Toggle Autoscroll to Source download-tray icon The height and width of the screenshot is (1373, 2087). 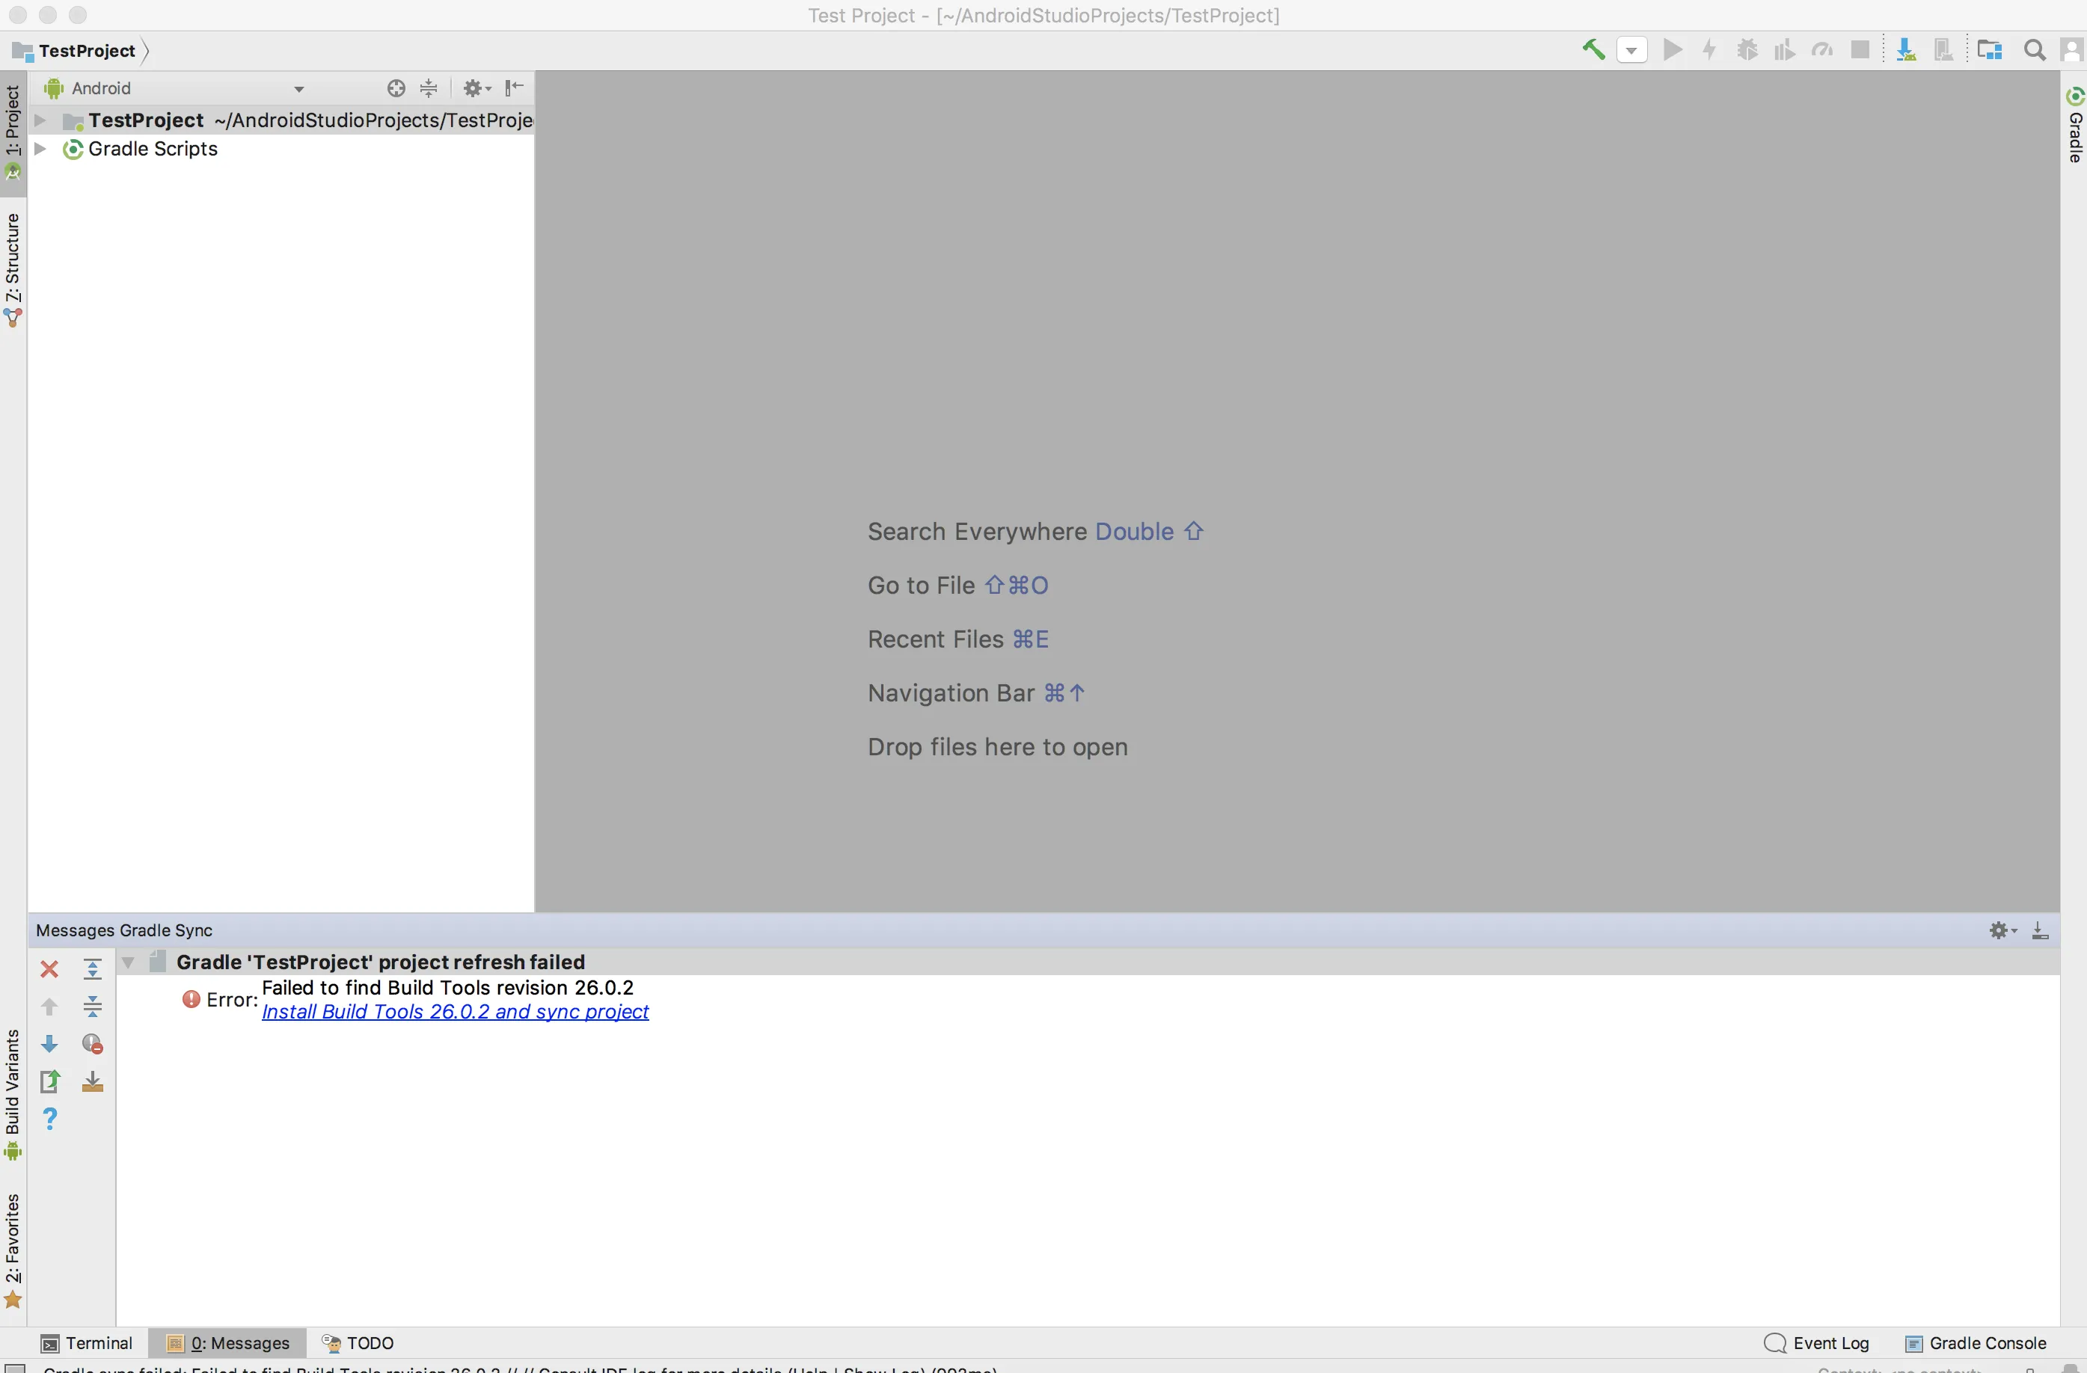click(x=92, y=1082)
